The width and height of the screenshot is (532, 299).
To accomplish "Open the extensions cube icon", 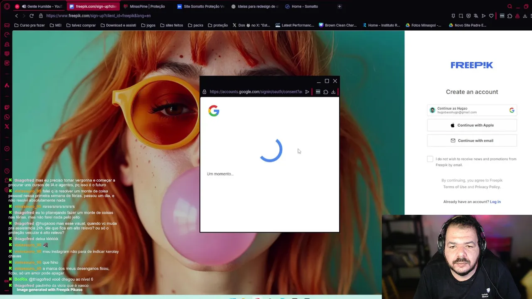I will coord(510,16).
